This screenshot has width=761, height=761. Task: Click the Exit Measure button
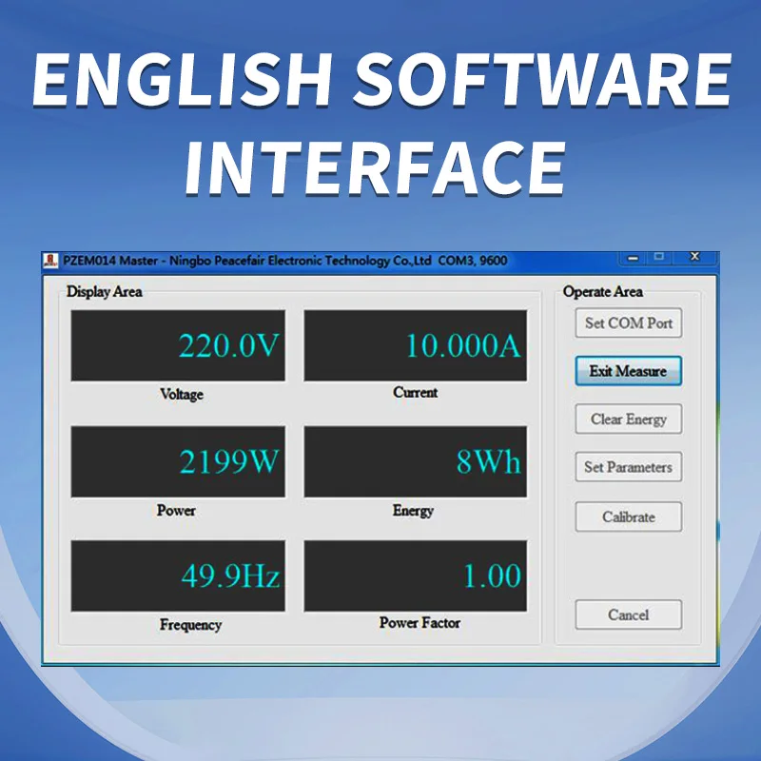click(x=628, y=371)
